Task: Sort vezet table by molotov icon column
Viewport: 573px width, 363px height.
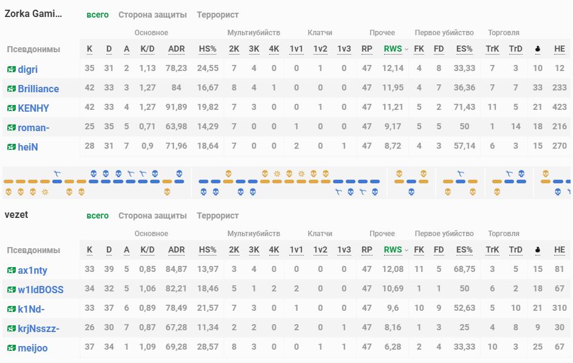Action: (537, 249)
